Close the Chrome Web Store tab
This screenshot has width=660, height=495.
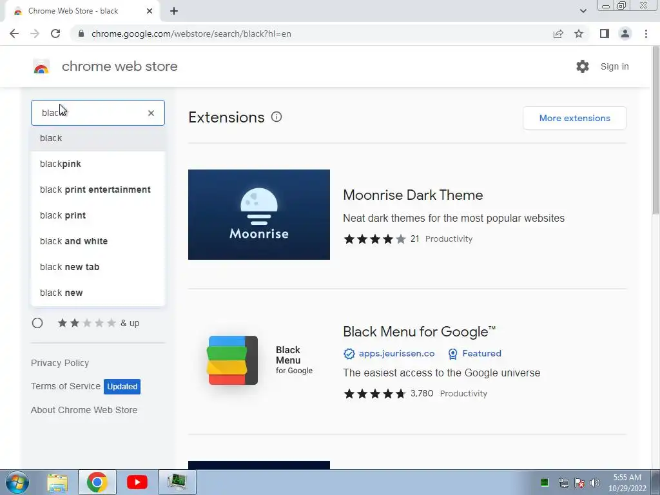click(x=150, y=11)
